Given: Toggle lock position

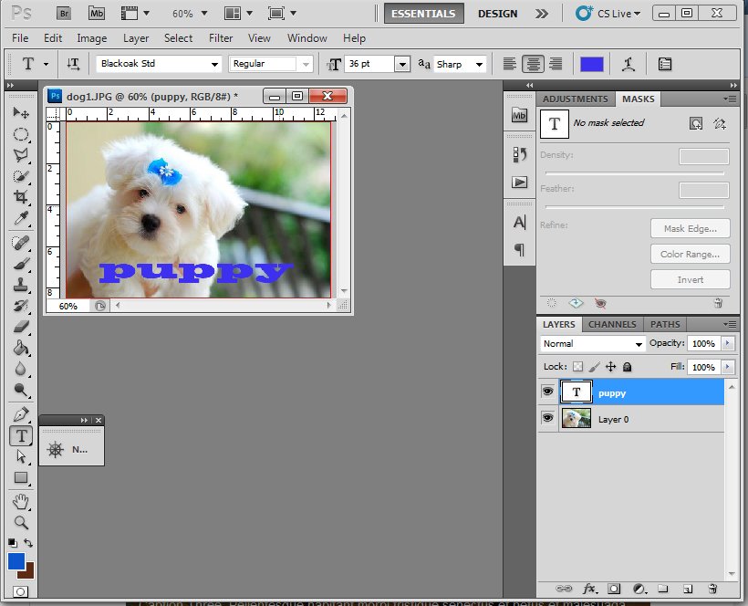Looking at the screenshot, I should (x=610, y=367).
